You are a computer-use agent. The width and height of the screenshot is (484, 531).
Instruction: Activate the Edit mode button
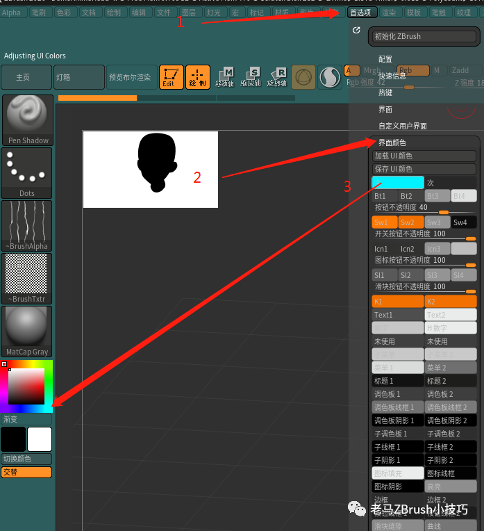point(172,77)
